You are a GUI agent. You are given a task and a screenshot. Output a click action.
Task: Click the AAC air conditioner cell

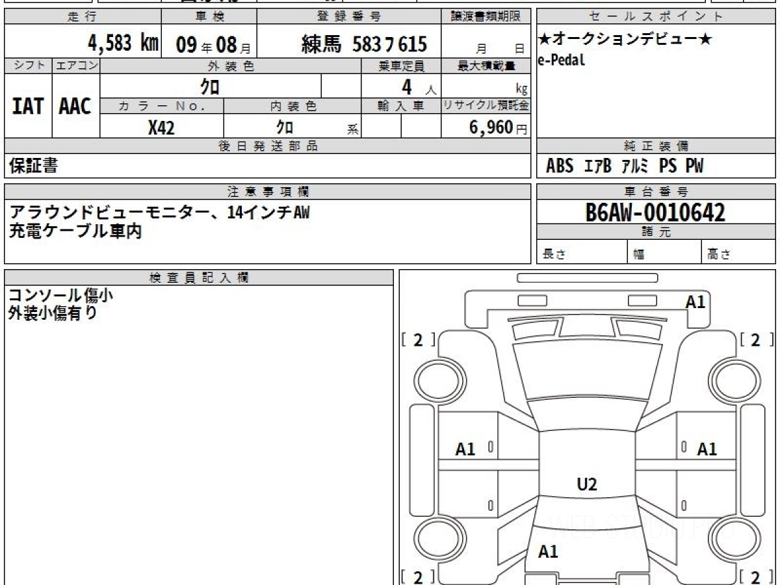coord(75,106)
